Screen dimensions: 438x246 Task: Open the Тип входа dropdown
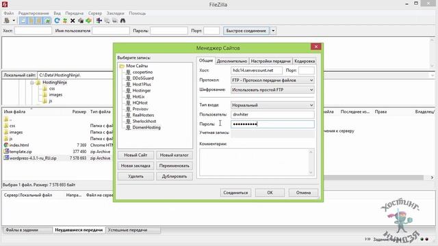pyautogui.click(x=272, y=105)
